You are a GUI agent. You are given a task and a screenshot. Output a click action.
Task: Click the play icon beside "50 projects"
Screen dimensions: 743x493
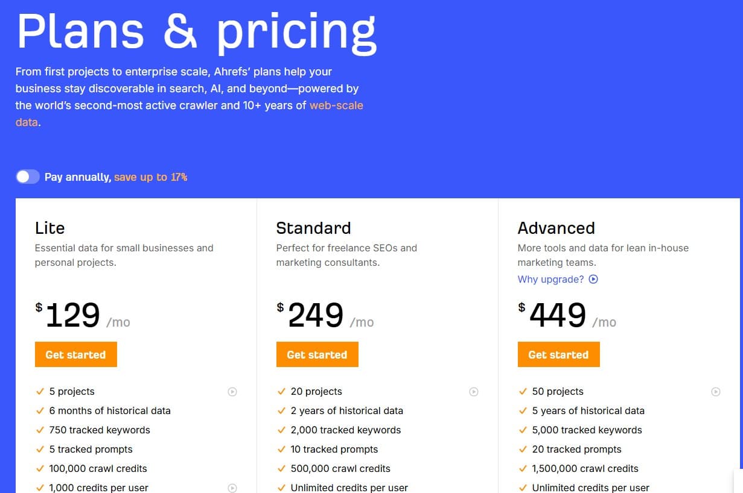(715, 391)
